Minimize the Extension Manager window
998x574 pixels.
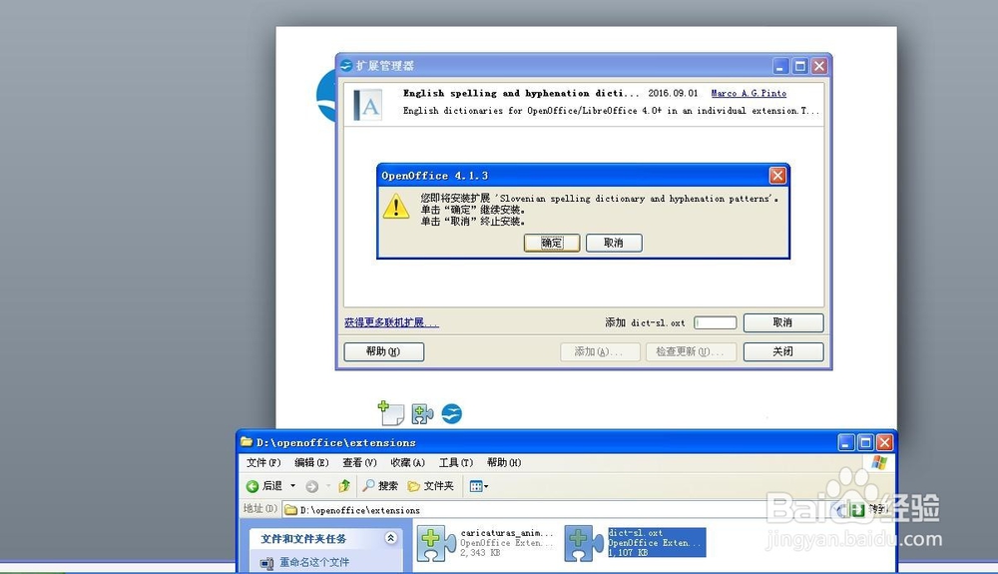click(x=780, y=66)
